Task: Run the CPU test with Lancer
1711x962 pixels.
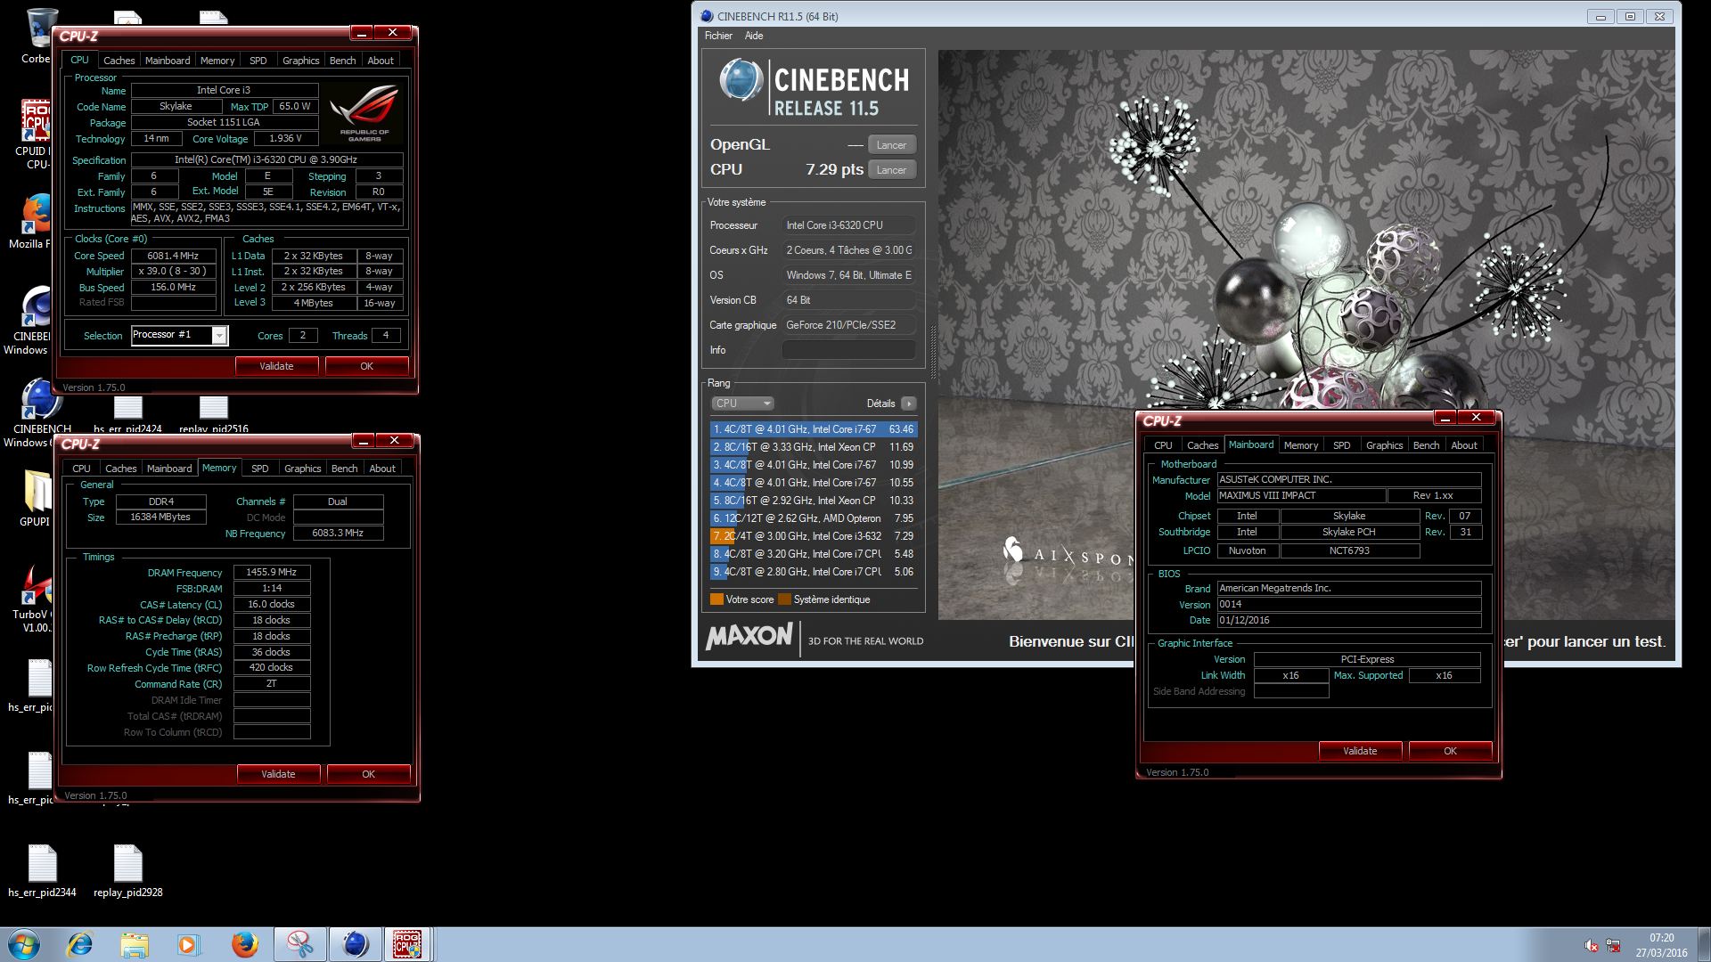Action: (x=891, y=170)
